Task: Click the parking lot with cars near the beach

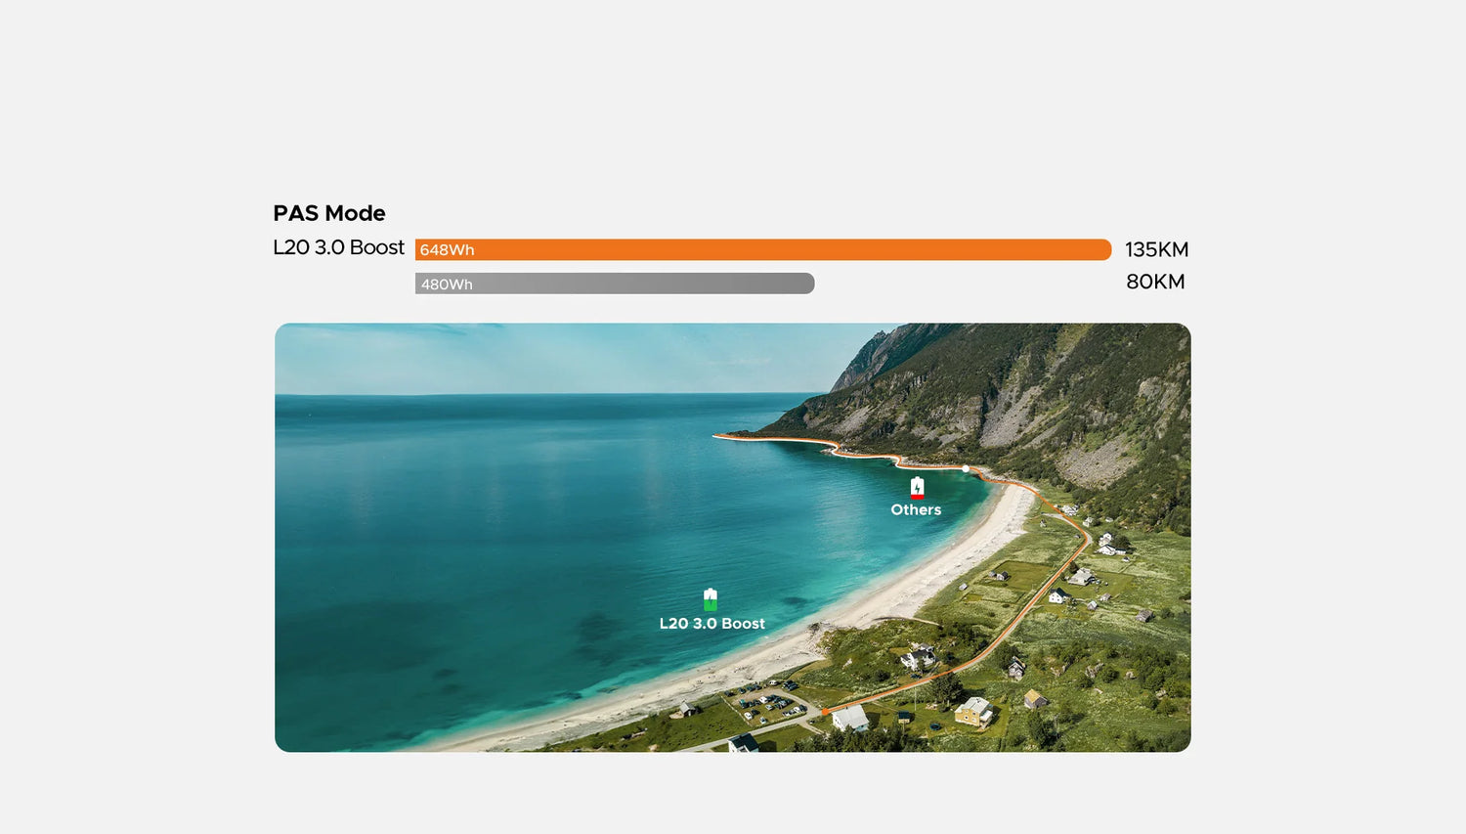Action: pos(767,702)
